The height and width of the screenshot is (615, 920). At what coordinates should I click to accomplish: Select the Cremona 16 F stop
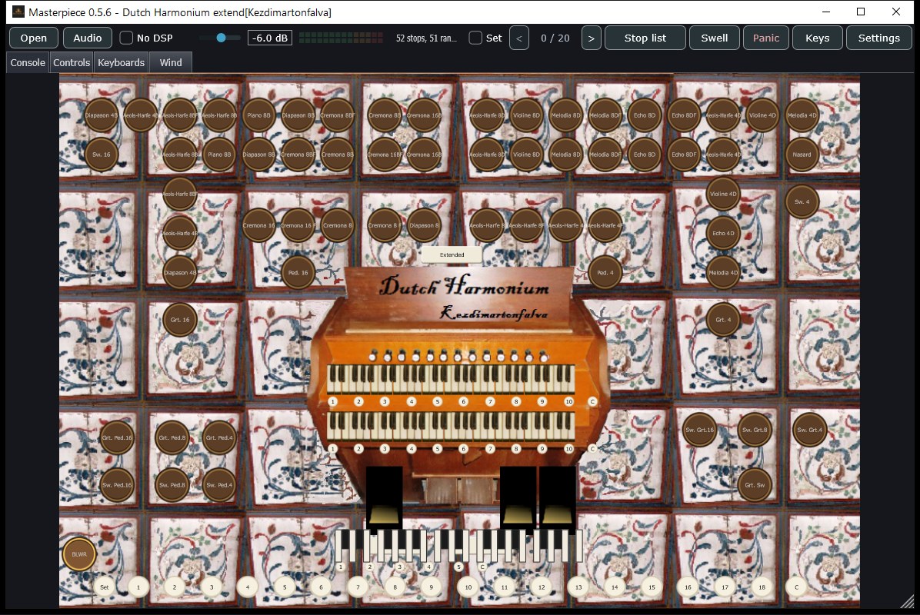pyautogui.click(x=298, y=226)
